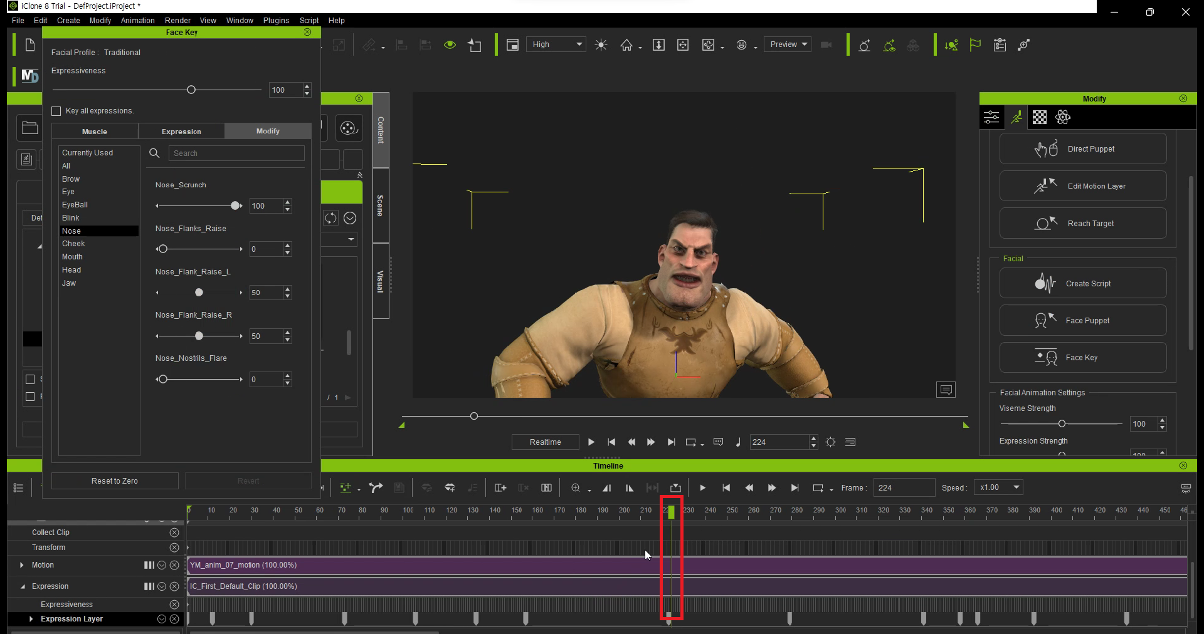Viewport: 1204px width, 634px height.
Task: Click Reset to Zero in Face Key
Action: click(115, 481)
